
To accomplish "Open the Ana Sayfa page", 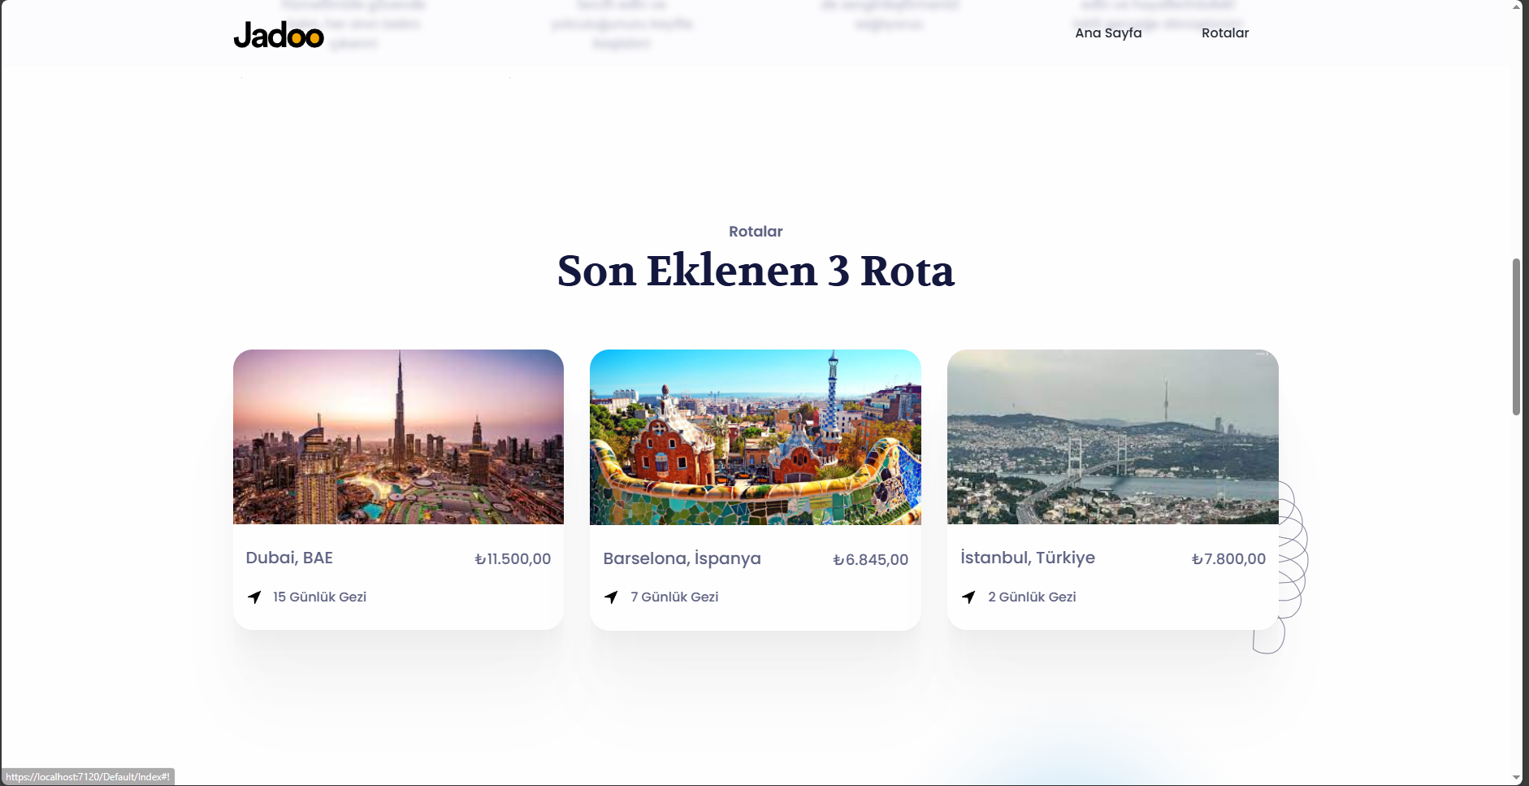I will [1108, 33].
